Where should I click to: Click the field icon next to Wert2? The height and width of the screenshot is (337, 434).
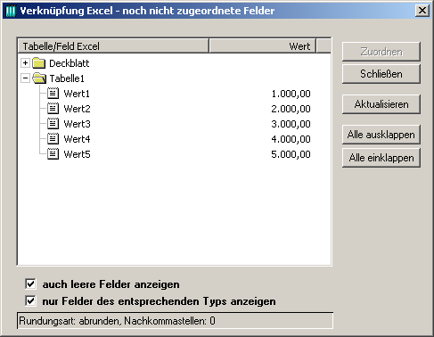[x=53, y=109]
